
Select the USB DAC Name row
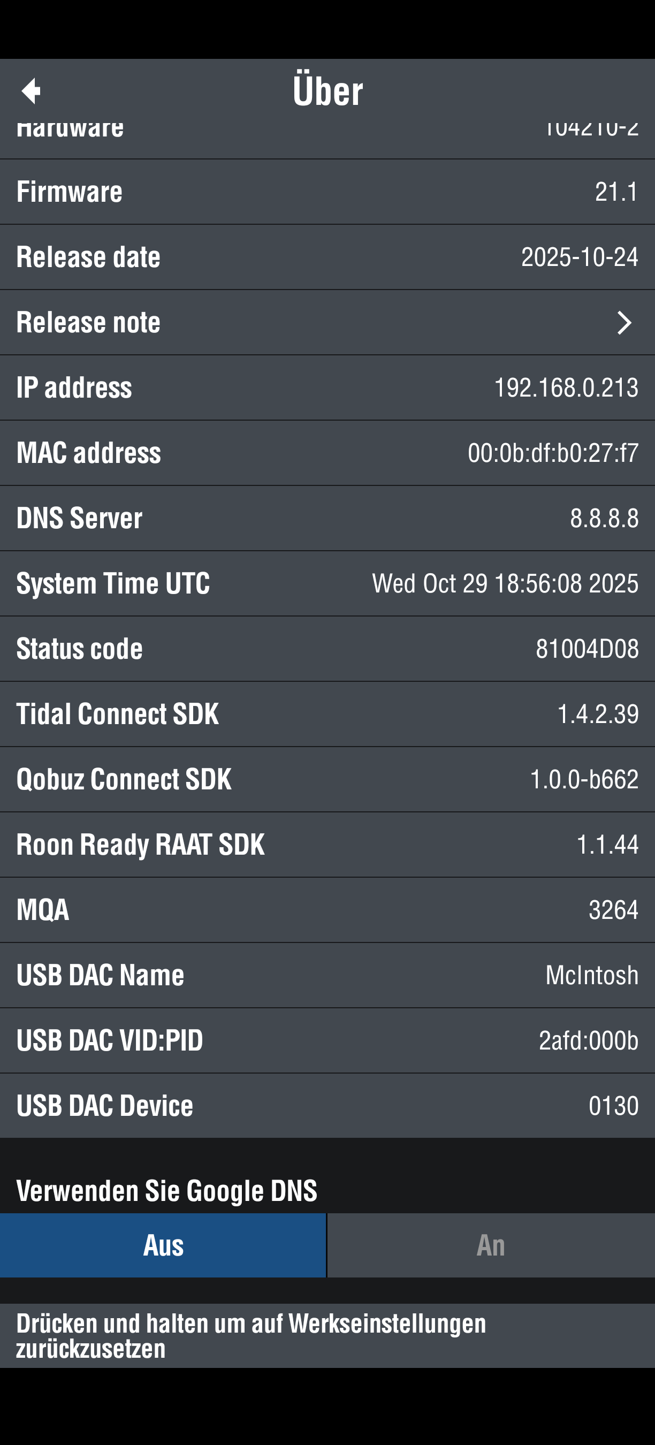[x=327, y=975]
